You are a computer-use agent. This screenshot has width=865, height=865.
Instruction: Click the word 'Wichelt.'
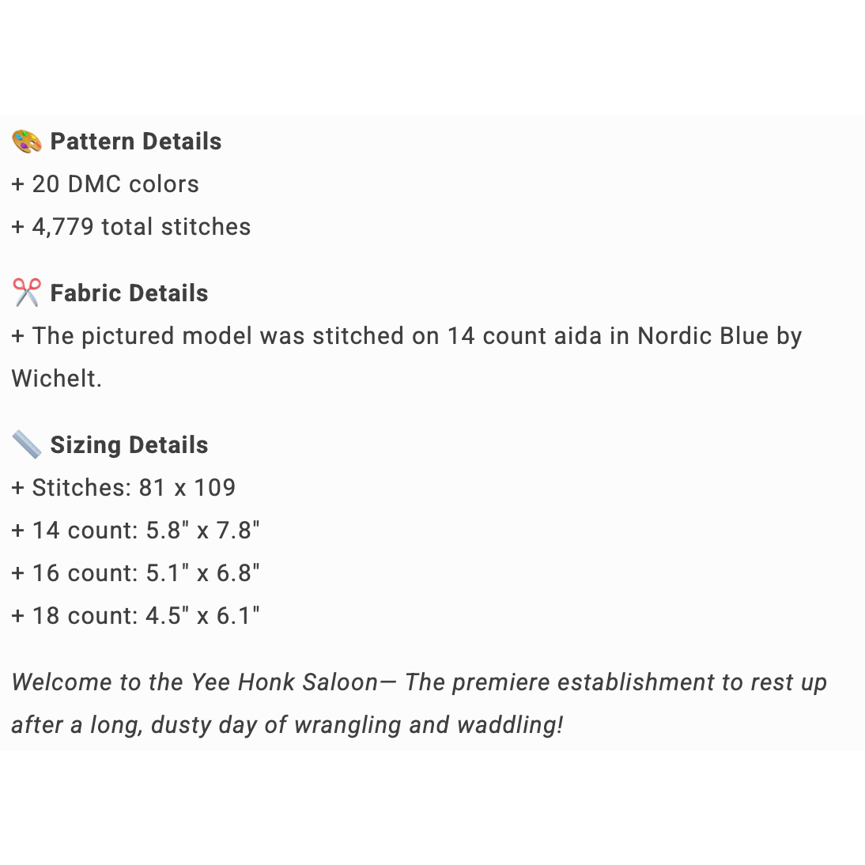click(x=57, y=379)
